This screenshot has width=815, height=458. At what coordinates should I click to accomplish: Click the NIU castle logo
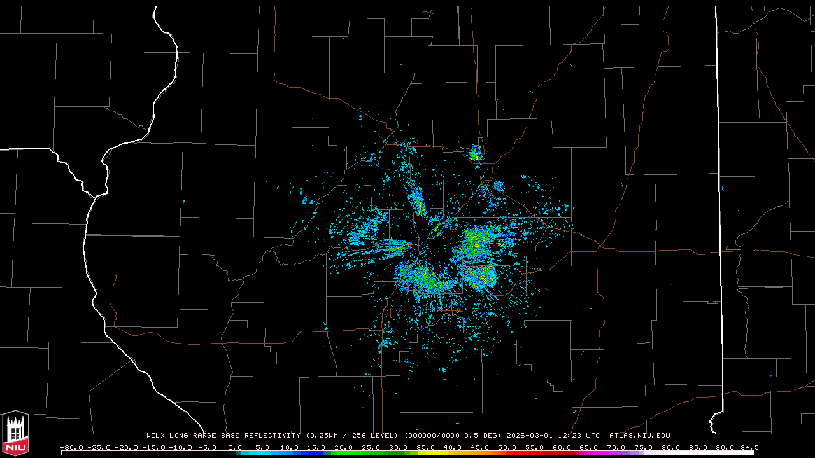[x=15, y=434]
